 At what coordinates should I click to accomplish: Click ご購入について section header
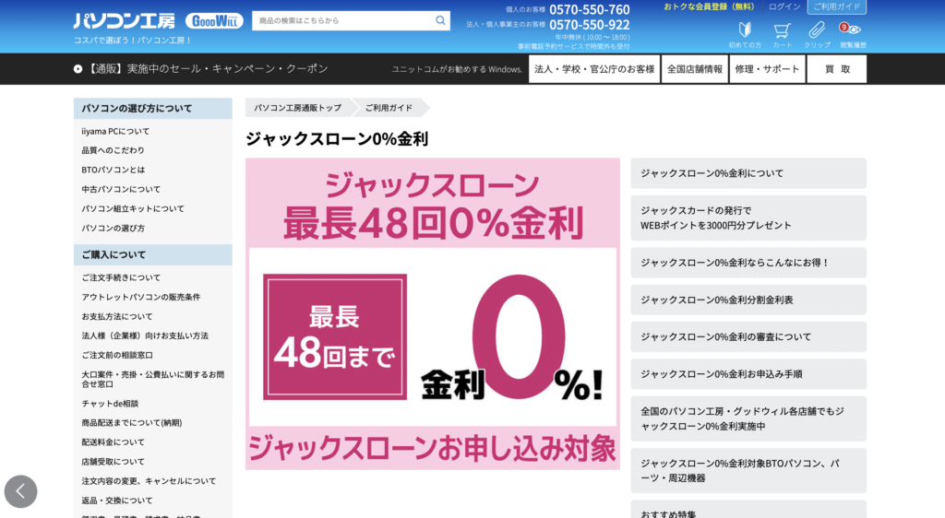(152, 254)
